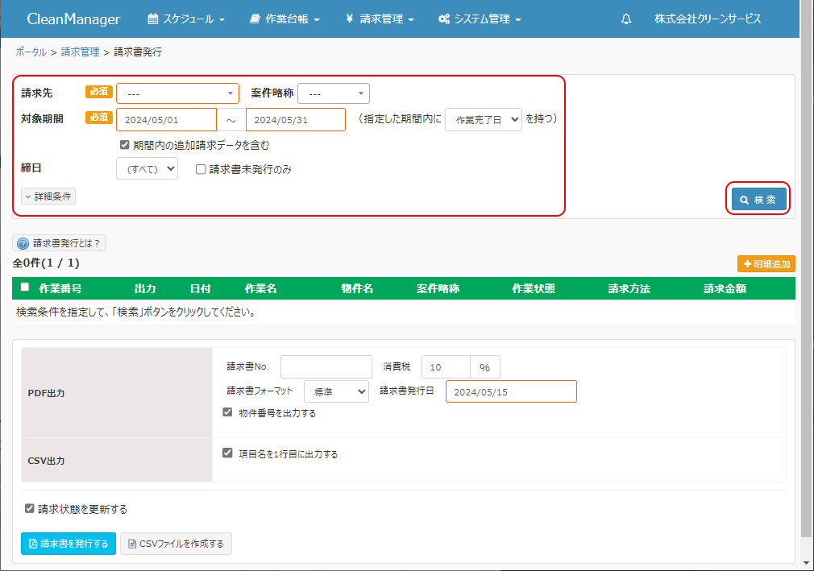Open the スケジュール menu
The width and height of the screenshot is (814, 571).
click(x=186, y=19)
